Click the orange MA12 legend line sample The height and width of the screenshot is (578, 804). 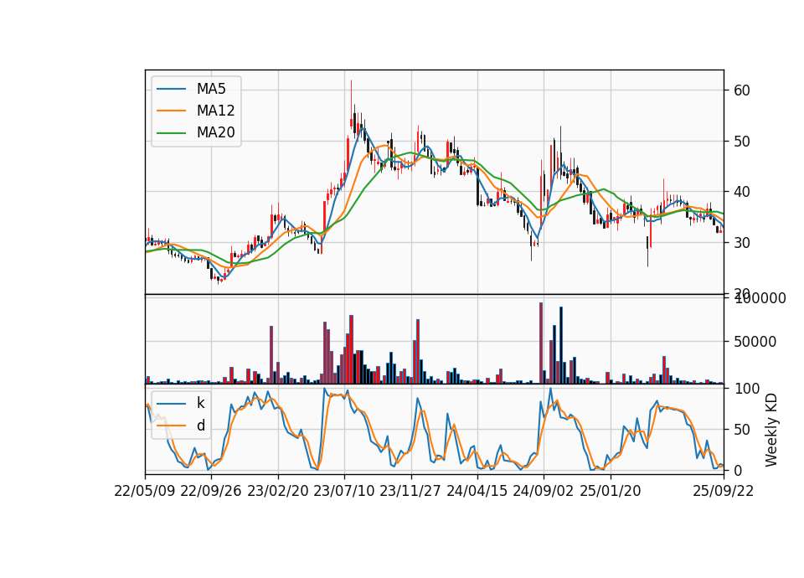click(x=171, y=111)
